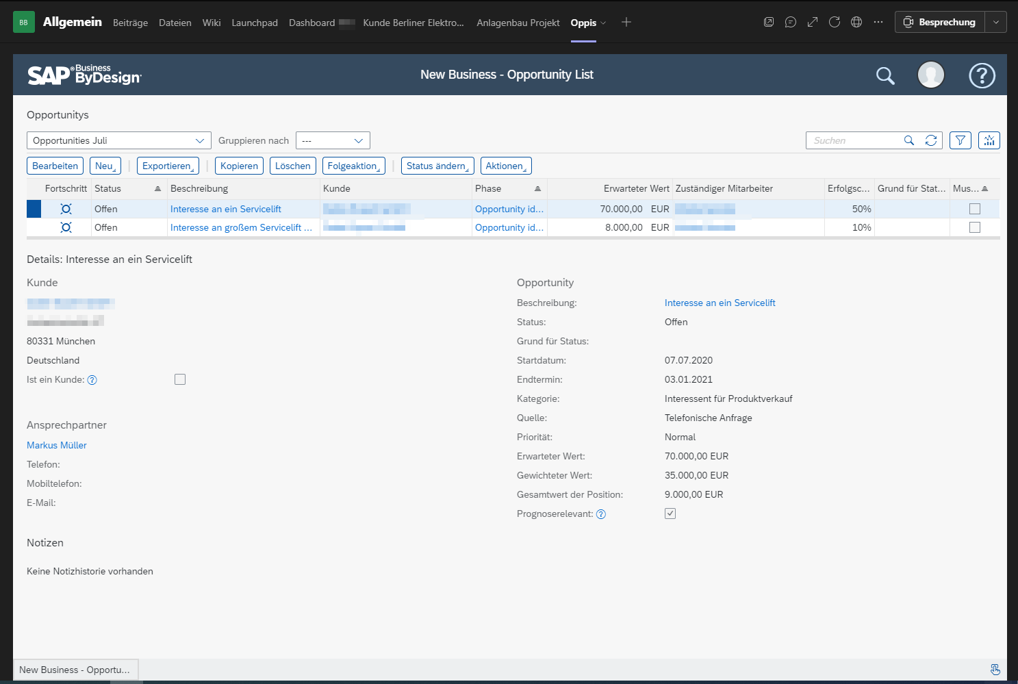Open the chart view icon
This screenshot has height=684, width=1018.
989,140
